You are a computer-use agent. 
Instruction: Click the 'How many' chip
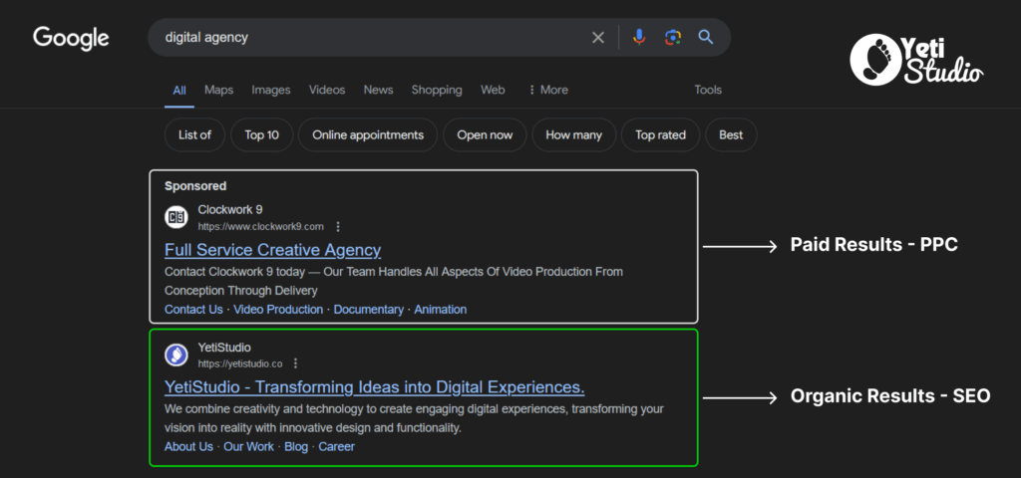[573, 135]
